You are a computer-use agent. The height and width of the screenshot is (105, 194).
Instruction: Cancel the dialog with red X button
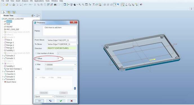click(72, 101)
